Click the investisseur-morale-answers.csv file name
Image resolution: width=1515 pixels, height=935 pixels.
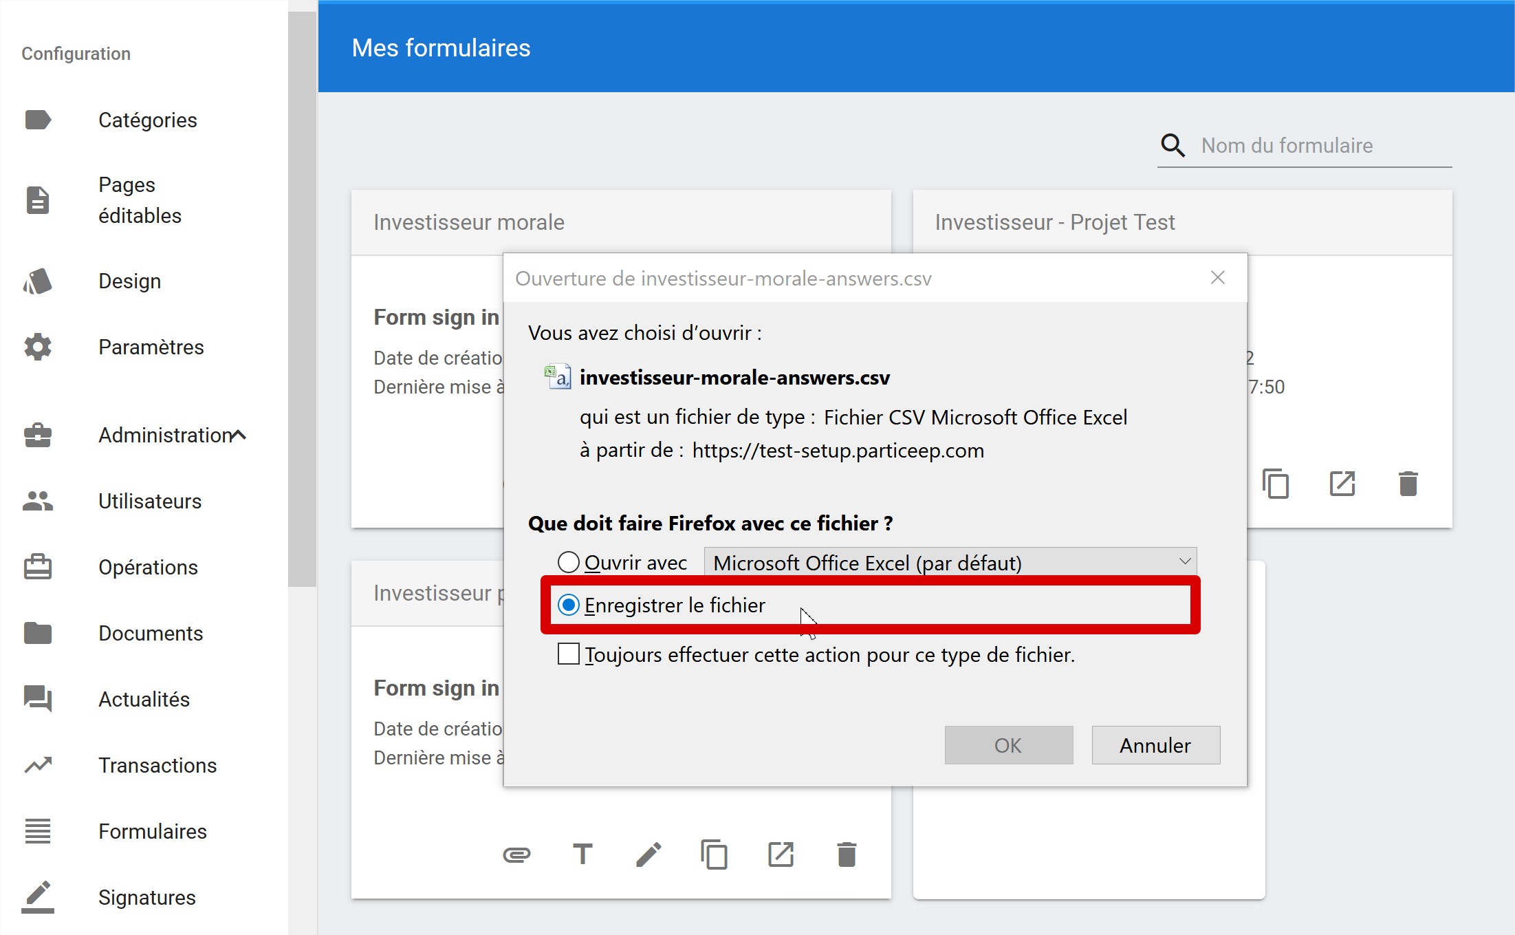point(734,377)
